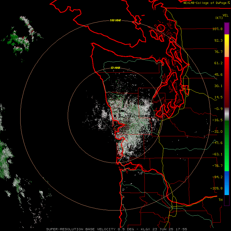Click the 50 NMI range ring label
This screenshot has width=231, height=231.
[x=115, y=68]
